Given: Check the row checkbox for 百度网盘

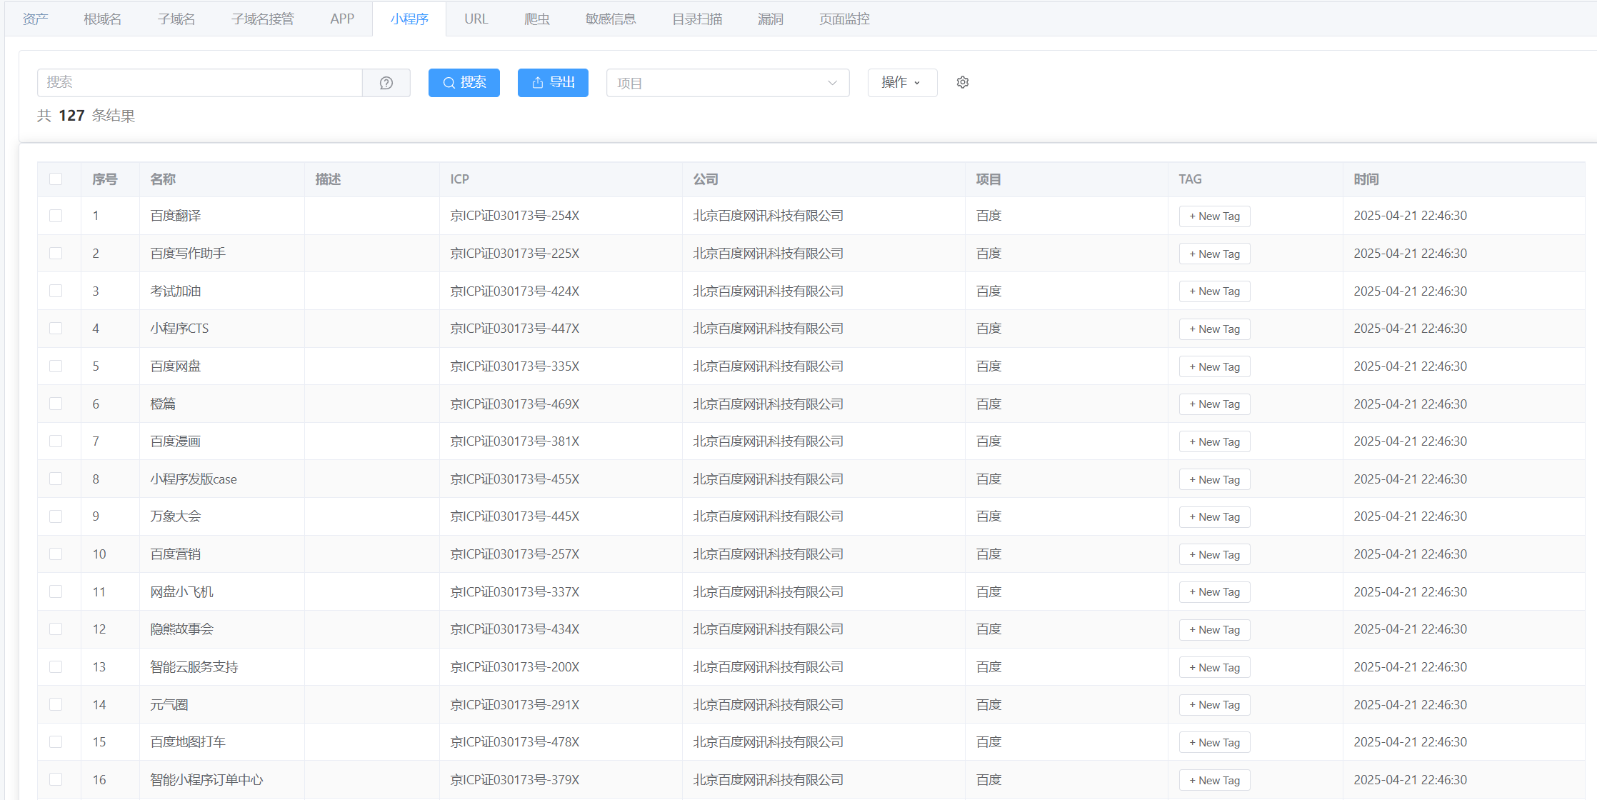Looking at the screenshot, I should click(x=56, y=366).
